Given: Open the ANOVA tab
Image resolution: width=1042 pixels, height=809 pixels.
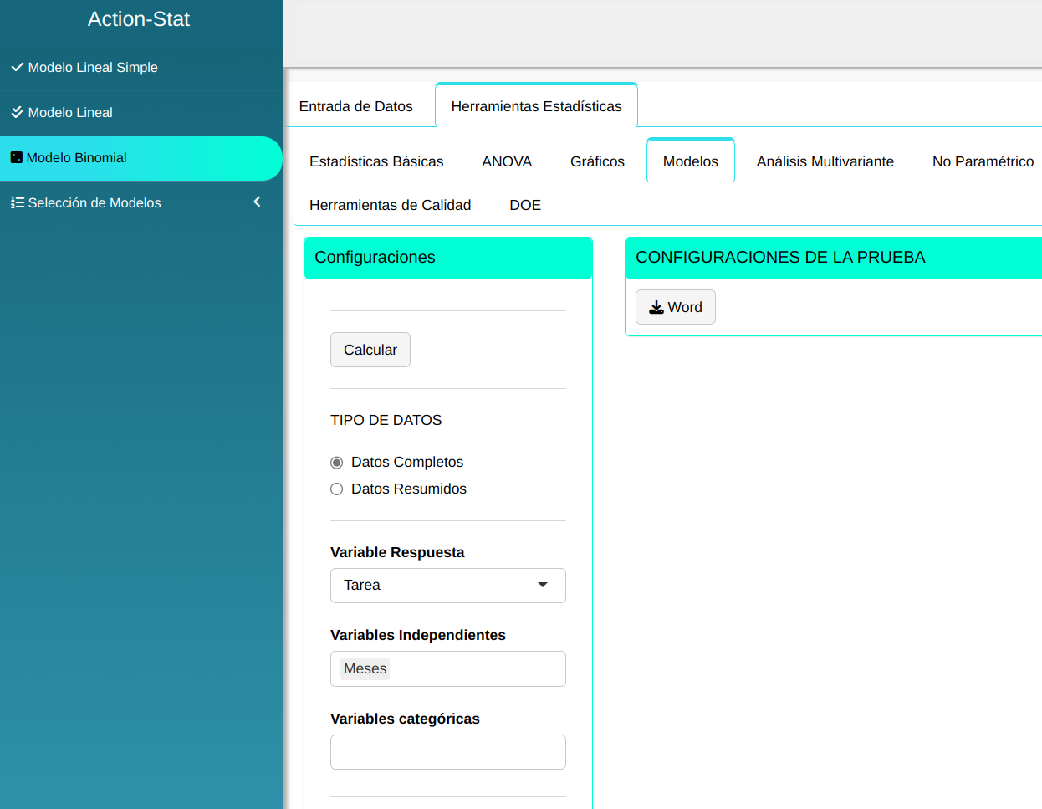Looking at the screenshot, I should click(x=506, y=161).
